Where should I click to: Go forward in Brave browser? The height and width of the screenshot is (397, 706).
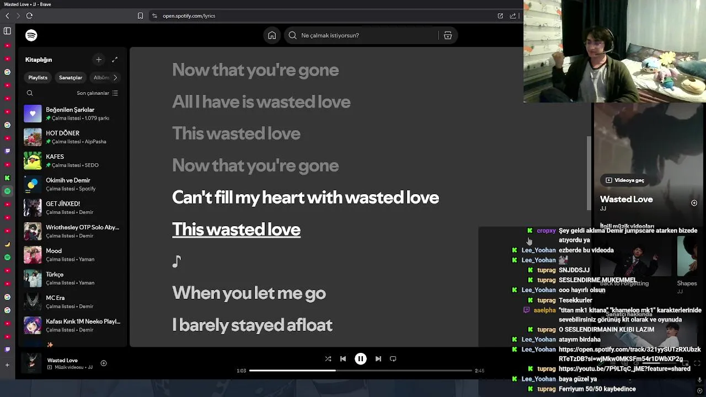click(x=18, y=16)
